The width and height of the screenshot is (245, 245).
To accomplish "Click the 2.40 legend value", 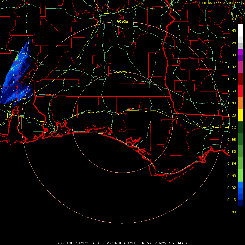I will point(232,30).
